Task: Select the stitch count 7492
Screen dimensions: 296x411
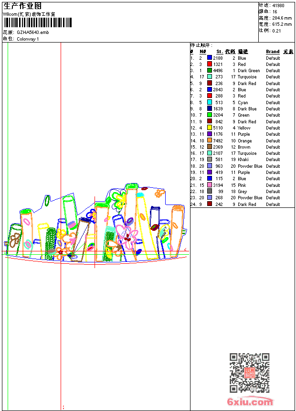Action: click(x=218, y=141)
